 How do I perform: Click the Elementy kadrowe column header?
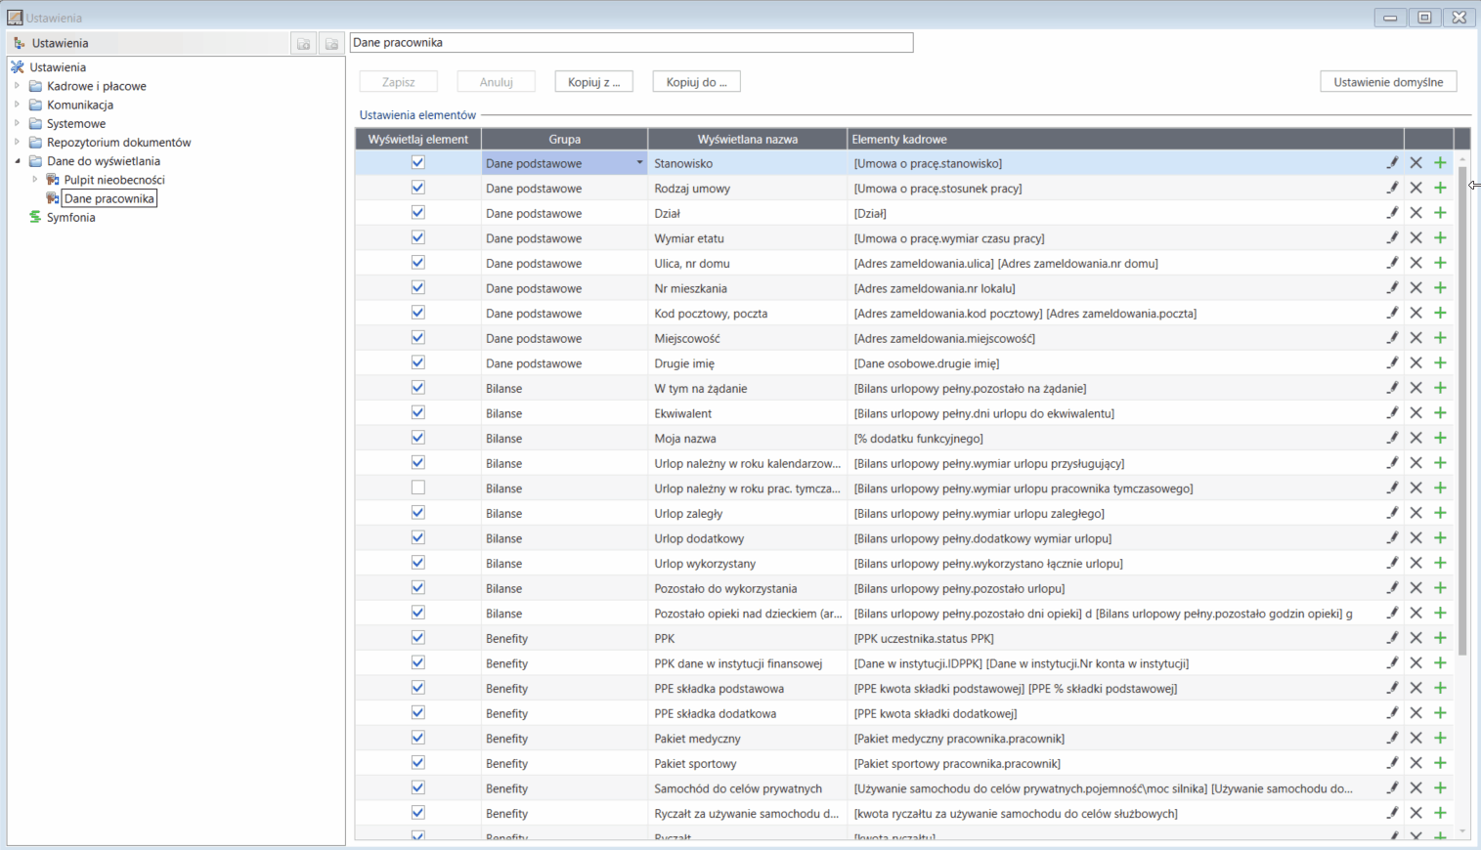click(1125, 139)
